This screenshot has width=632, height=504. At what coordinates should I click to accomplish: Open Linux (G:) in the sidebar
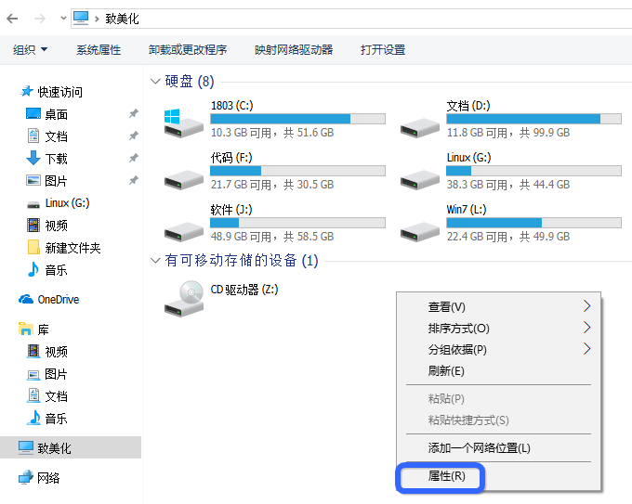67,203
